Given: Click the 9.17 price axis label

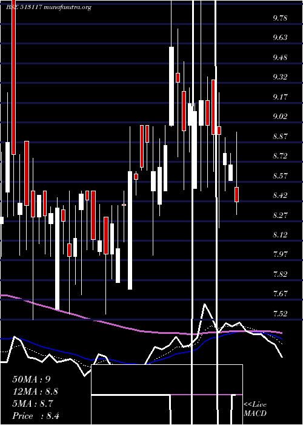Looking at the screenshot, I should tap(280, 97).
